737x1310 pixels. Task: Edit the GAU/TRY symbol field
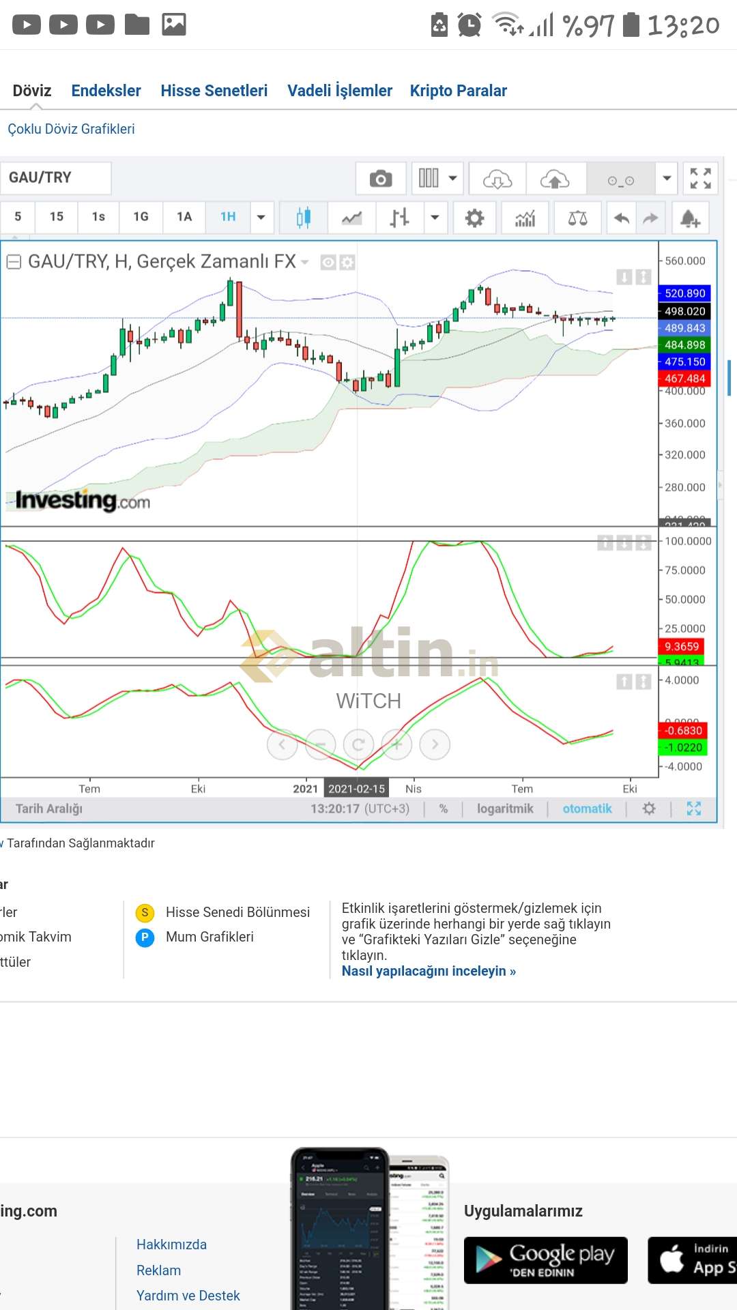tap(56, 178)
